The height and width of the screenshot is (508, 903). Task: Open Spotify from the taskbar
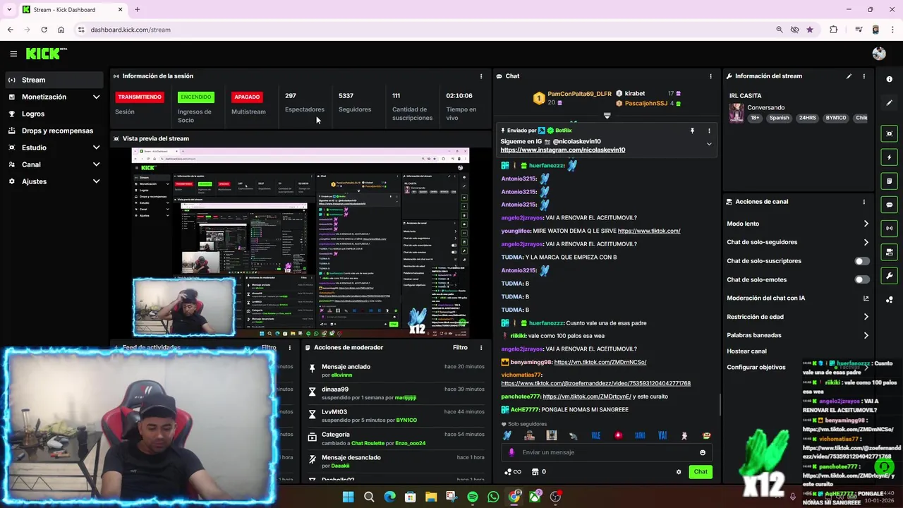coord(473,497)
